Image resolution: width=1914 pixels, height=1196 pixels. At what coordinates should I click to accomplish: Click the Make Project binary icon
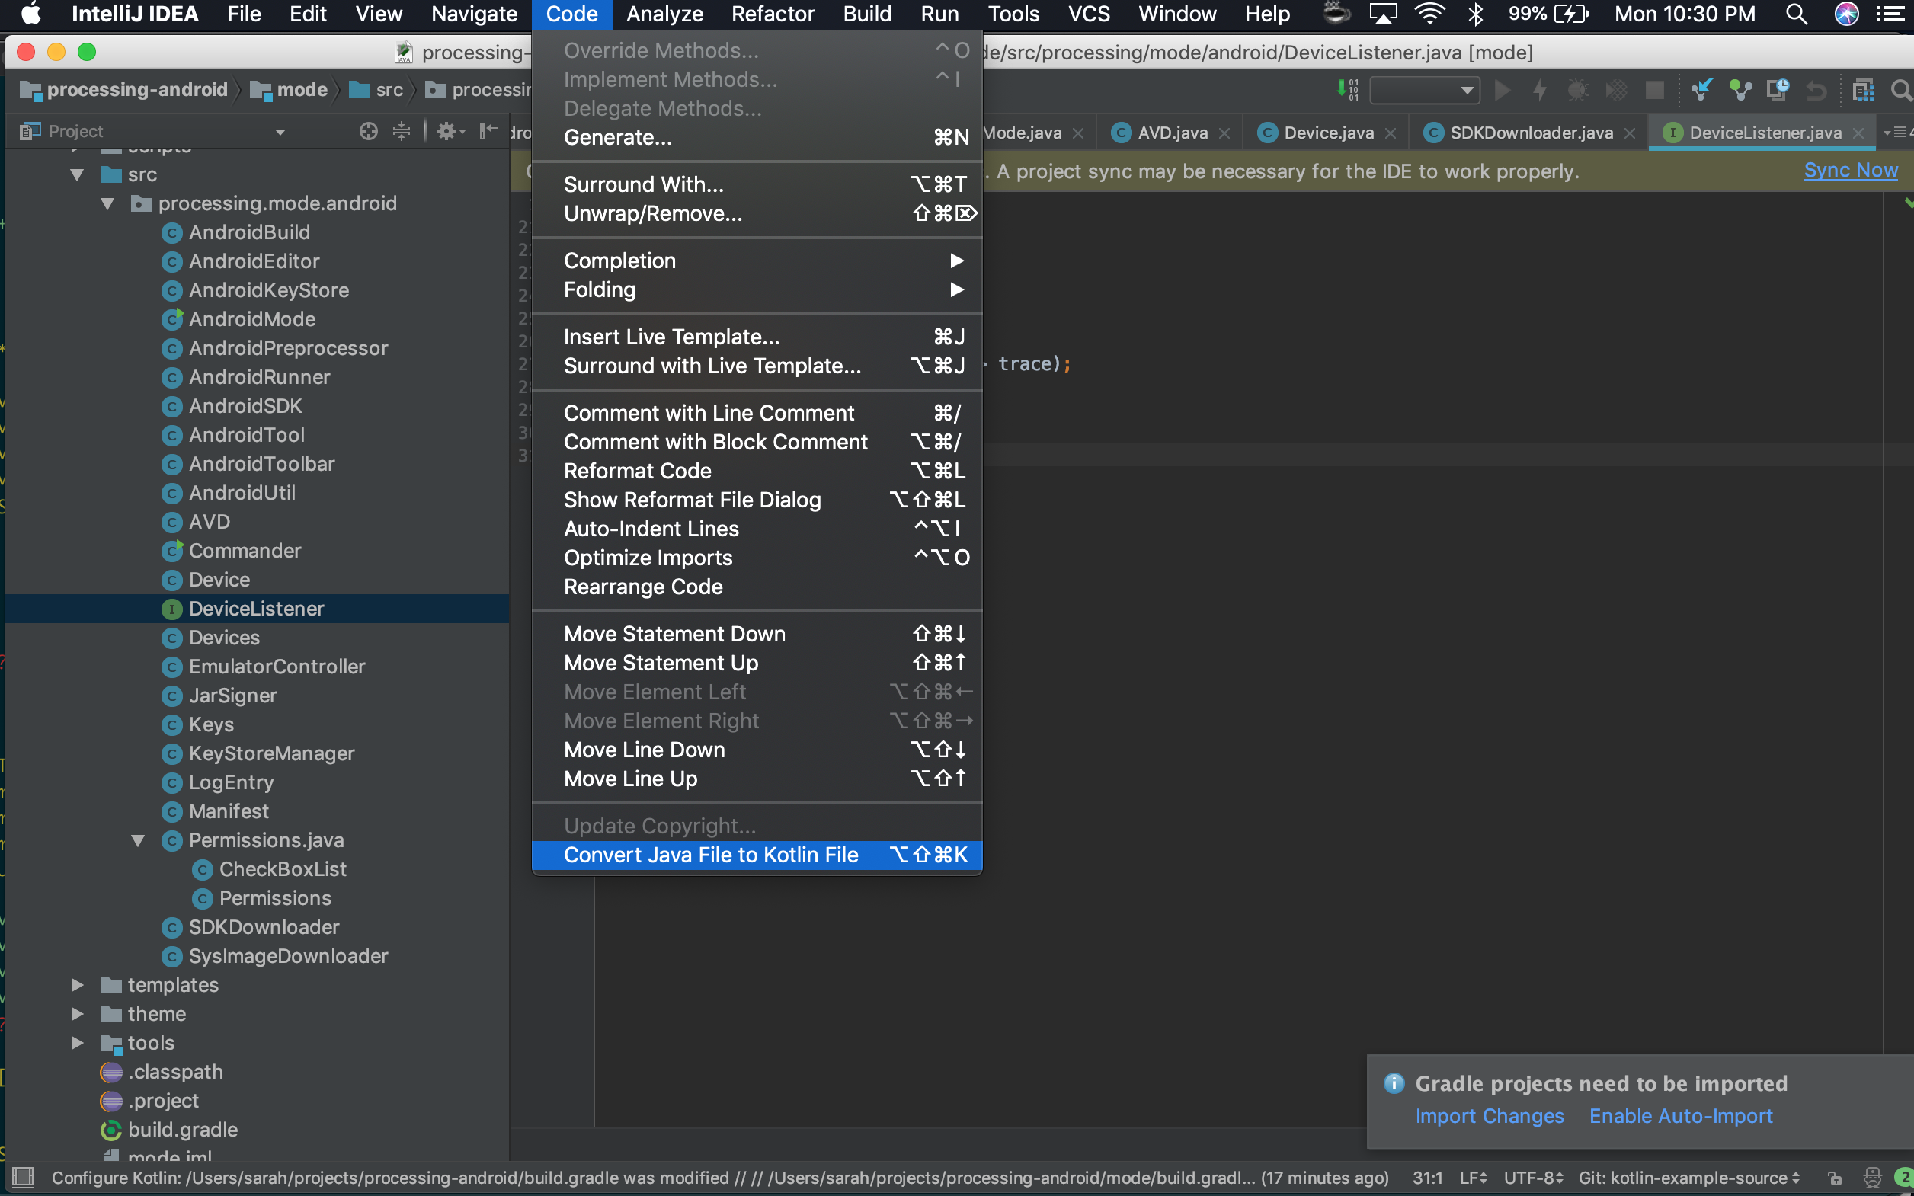tap(1348, 89)
